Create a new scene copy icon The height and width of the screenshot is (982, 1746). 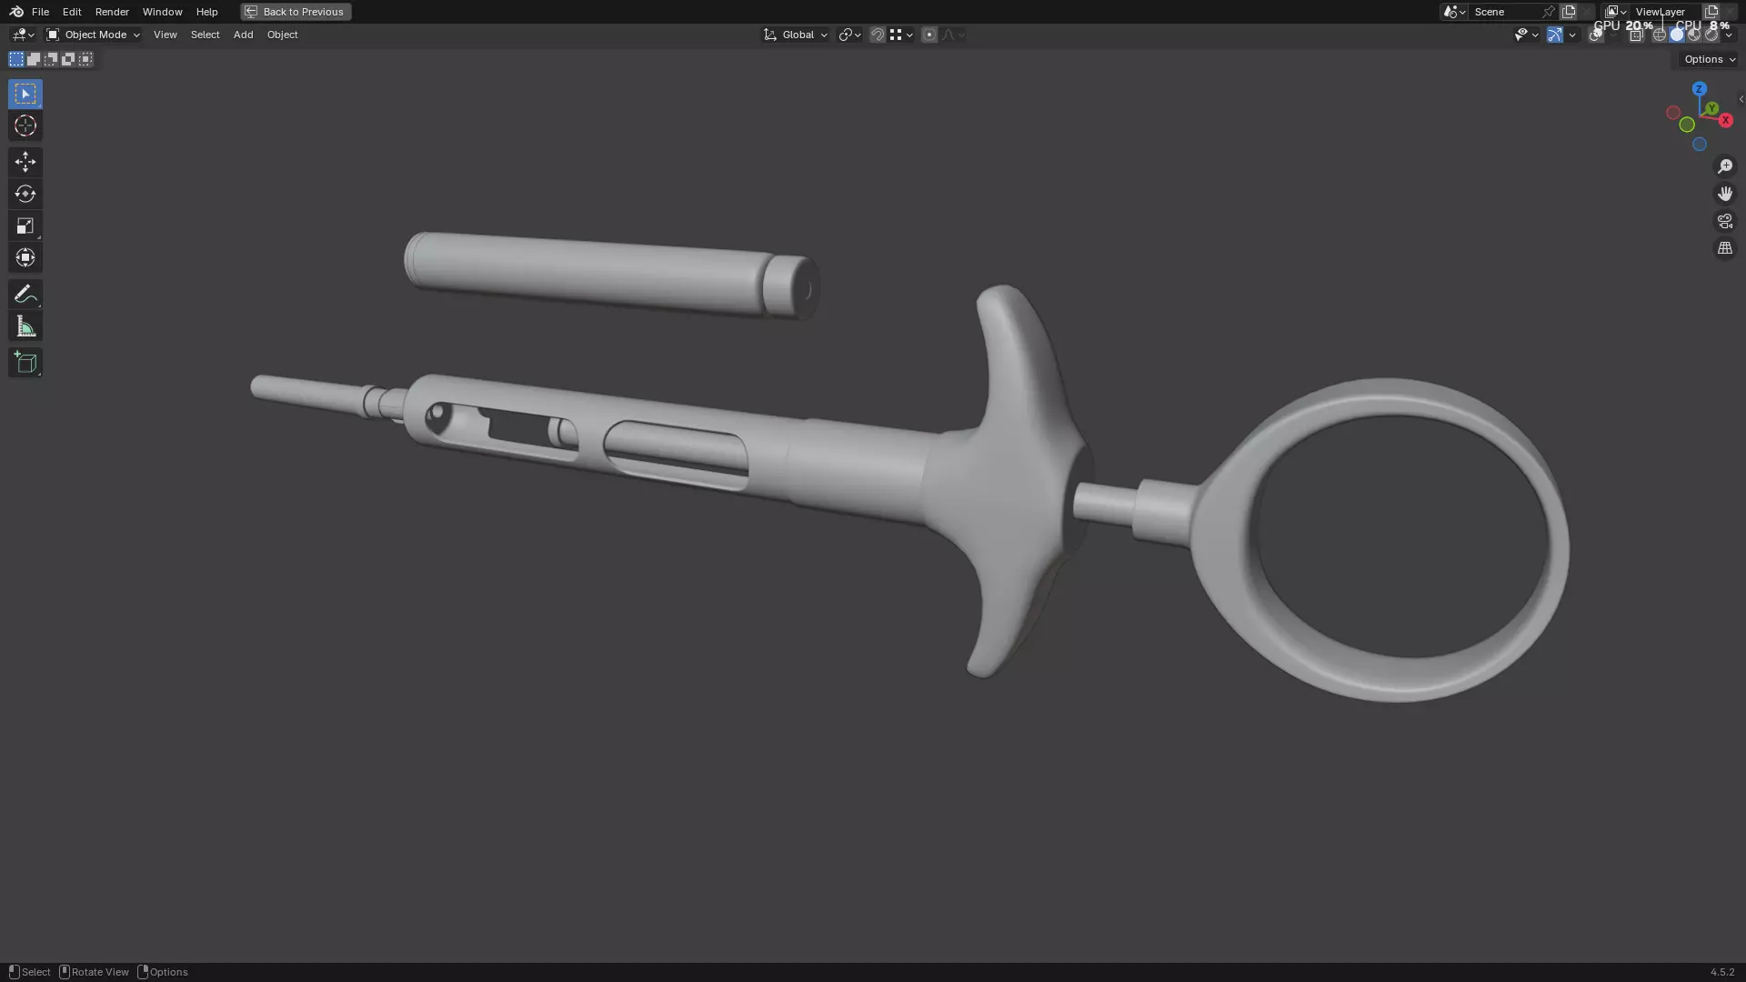[1569, 12]
